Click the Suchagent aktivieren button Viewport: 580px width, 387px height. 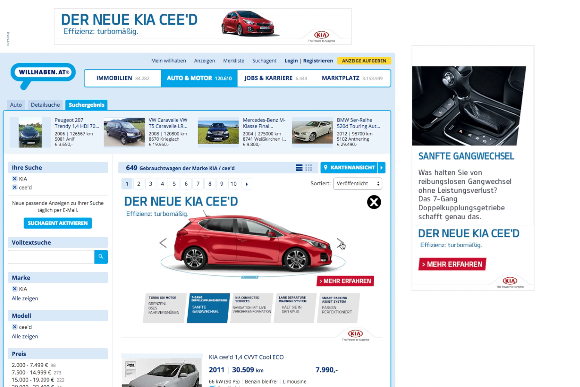coord(58,223)
